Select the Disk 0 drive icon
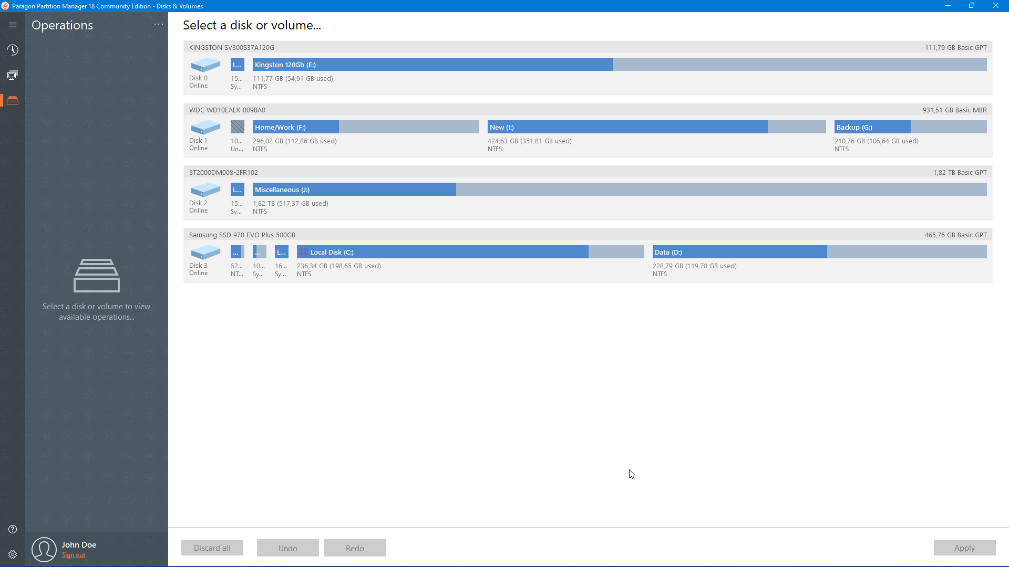This screenshot has width=1009, height=567. [205, 65]
